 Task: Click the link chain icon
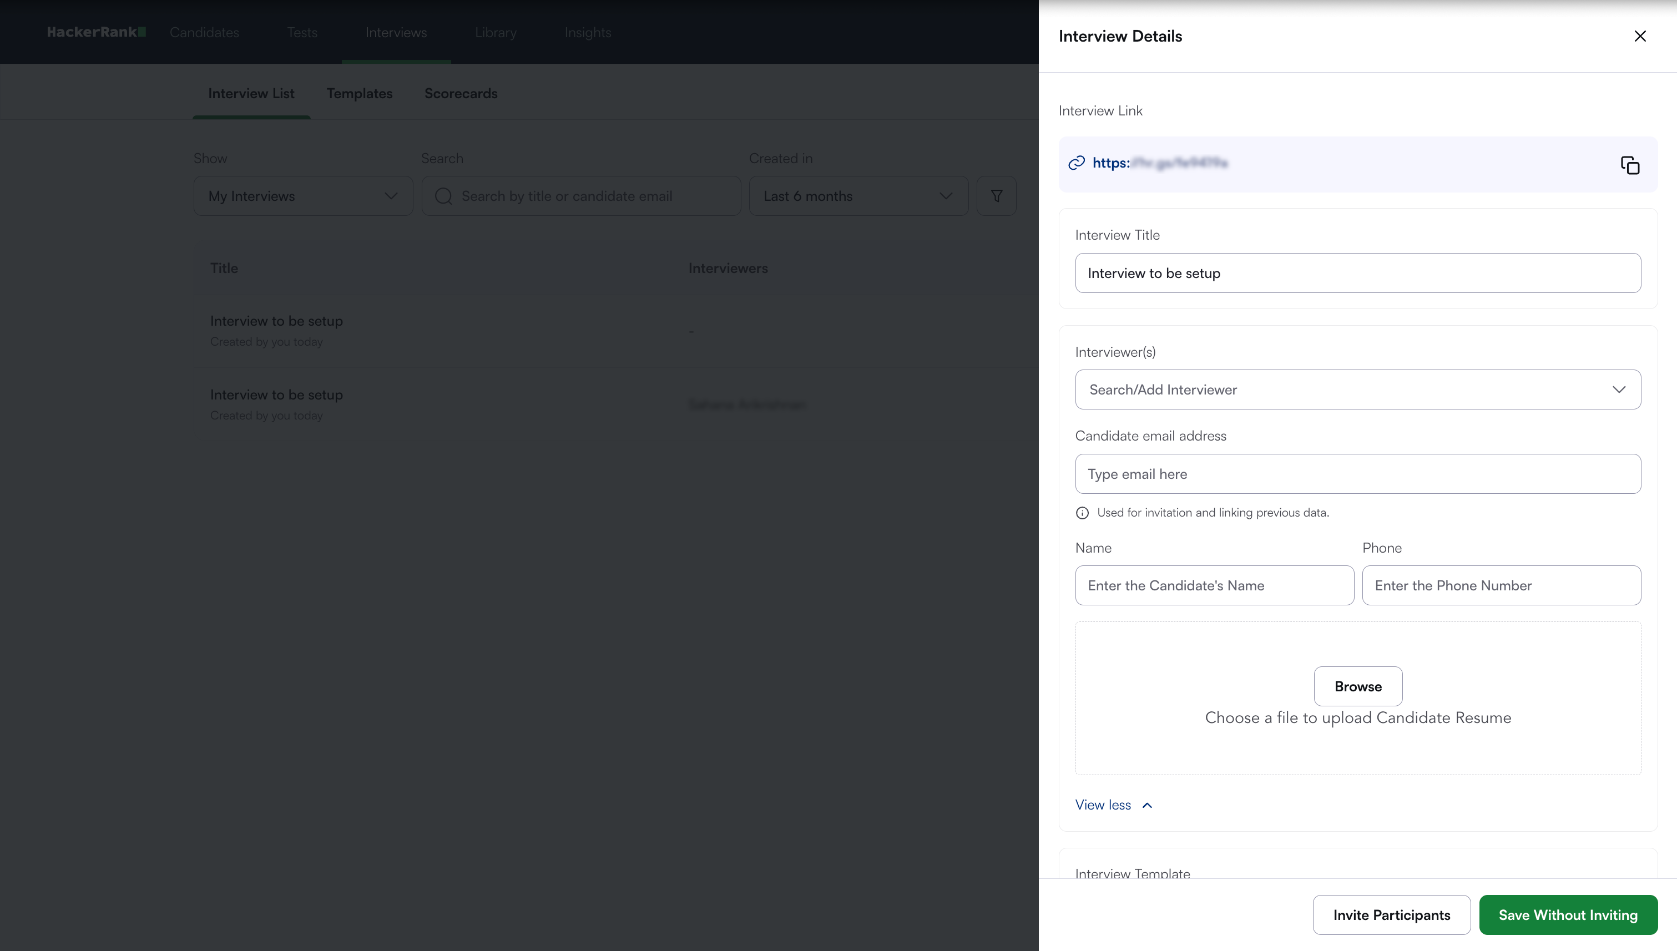point(1076,163)
